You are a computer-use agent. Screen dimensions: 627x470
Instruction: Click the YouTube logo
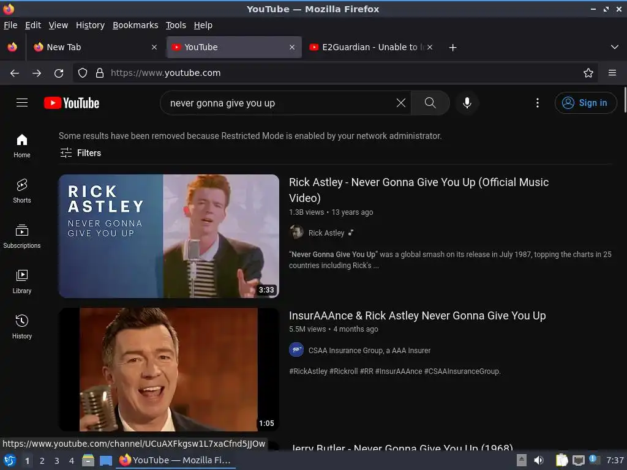click(x=72, y=103)
